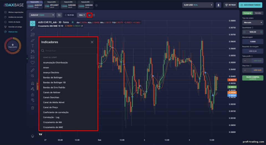Add Bandas de Bollinger %B indicator

[x=54, y=83]
